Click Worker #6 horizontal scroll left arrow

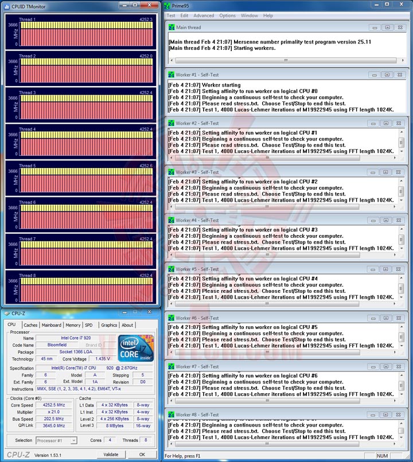[172, 352]
